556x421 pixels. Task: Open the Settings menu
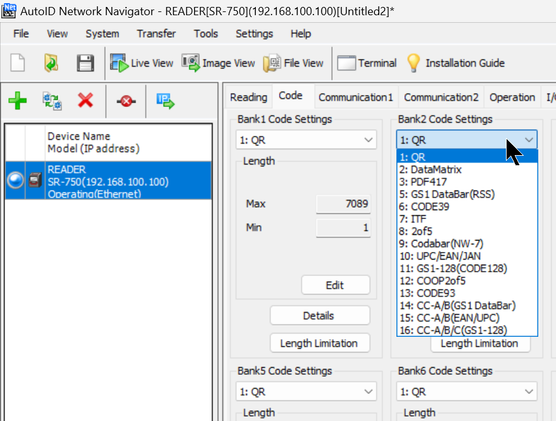254,34
